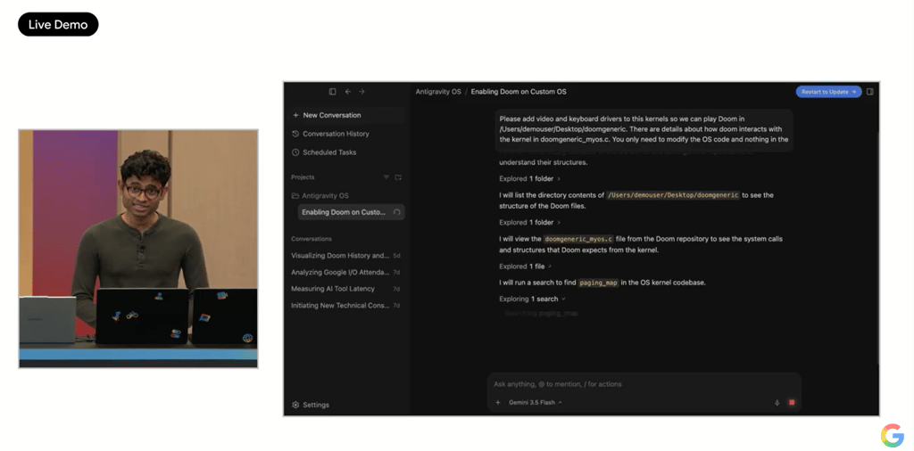Activate the microphone voice input icon
Viewport: 914px width, 451px height.
point(777,402)
